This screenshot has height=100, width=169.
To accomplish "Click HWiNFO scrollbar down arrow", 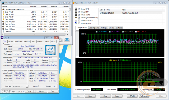I will click(70, 32).
